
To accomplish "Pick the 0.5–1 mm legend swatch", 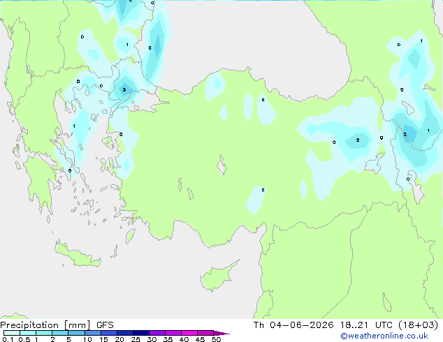I will coord(28,333).
